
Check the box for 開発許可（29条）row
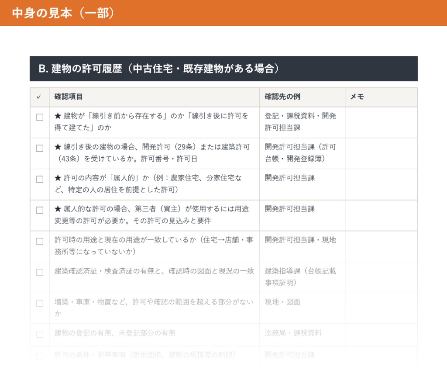tap(40, 149)
